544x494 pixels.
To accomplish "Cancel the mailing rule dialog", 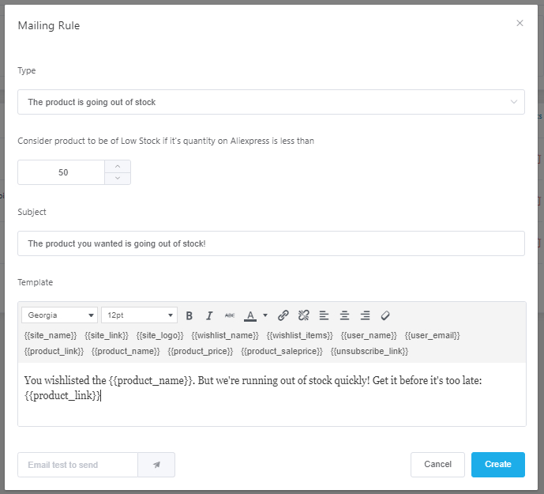I will coord(437,465).
